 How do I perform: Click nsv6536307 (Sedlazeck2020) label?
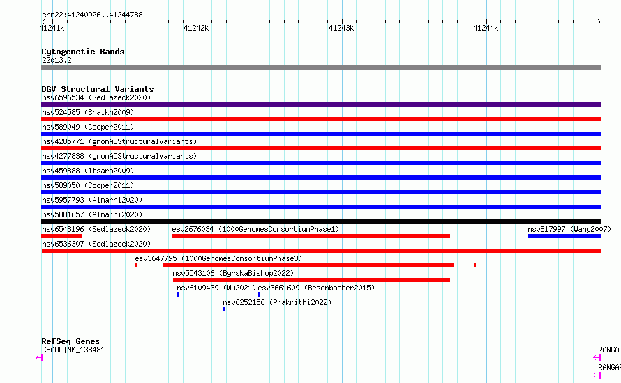click(96, 244)
